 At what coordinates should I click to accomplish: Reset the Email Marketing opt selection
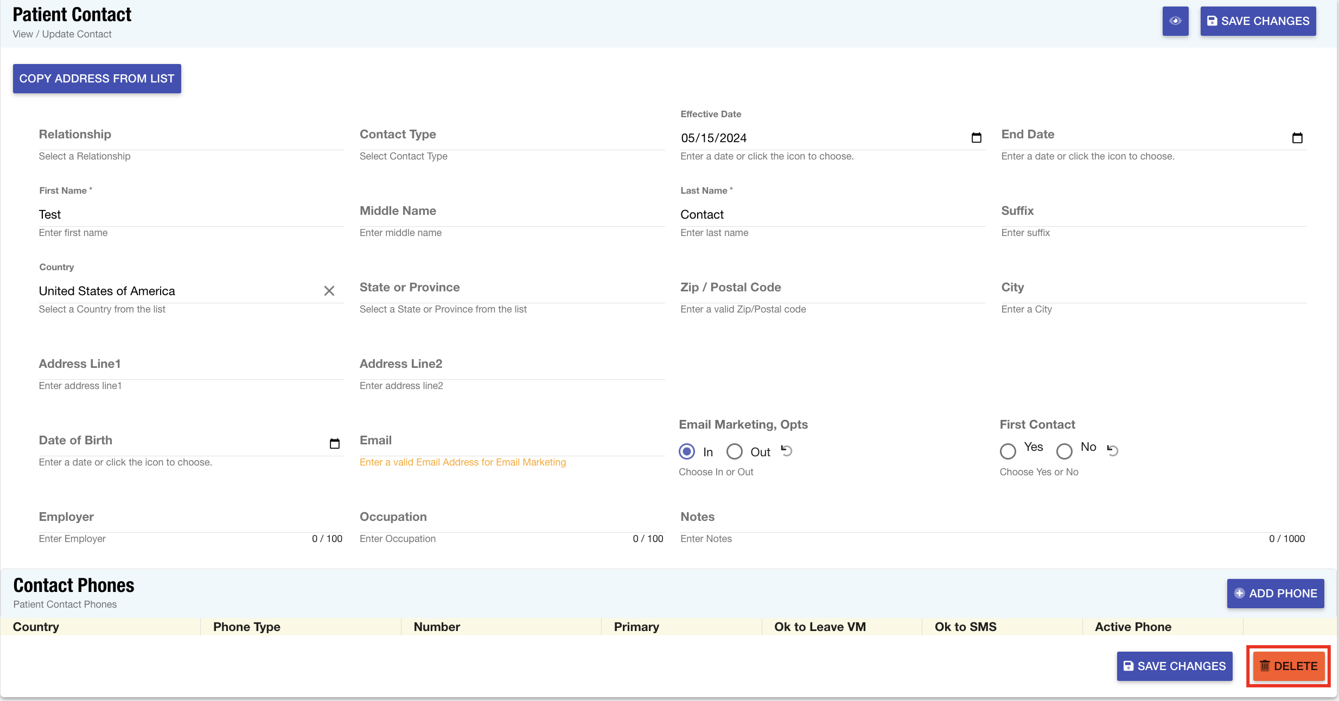[787, 450]
